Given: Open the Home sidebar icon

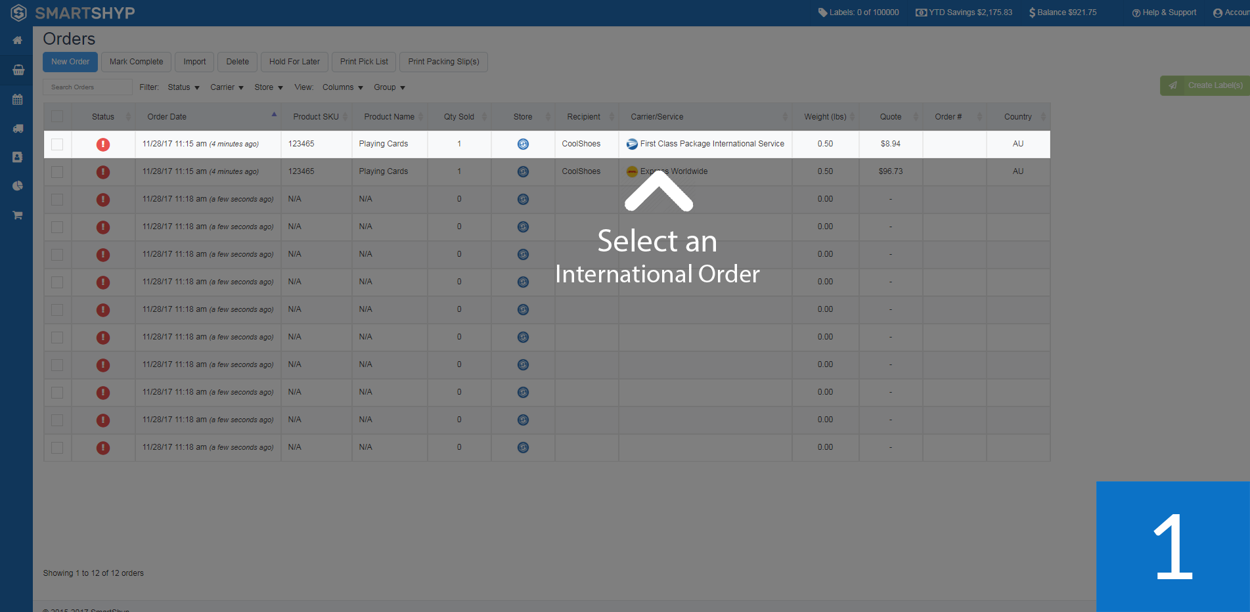Looking at the screenshot, I should click(18, 41).
